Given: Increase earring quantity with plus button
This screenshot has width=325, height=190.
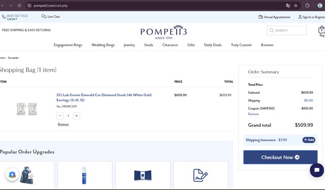Looking at the screenshot, I should [76, 116].
